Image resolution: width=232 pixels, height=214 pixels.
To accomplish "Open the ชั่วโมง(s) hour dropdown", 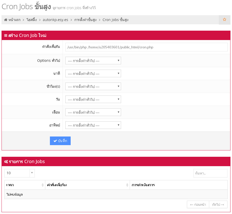I will click(93, 86).
